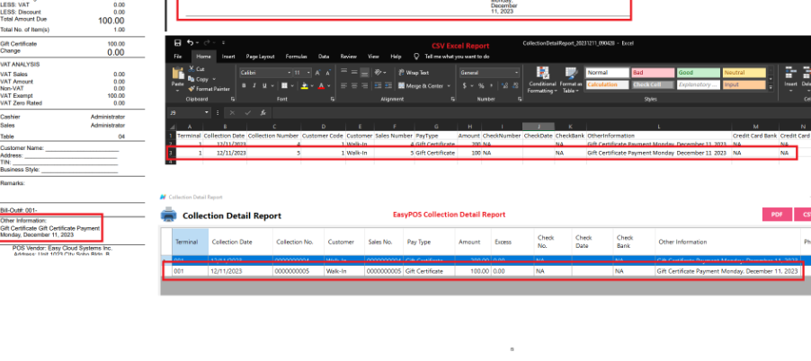Click the Tell Me lightbulb icon

(416, 57)
